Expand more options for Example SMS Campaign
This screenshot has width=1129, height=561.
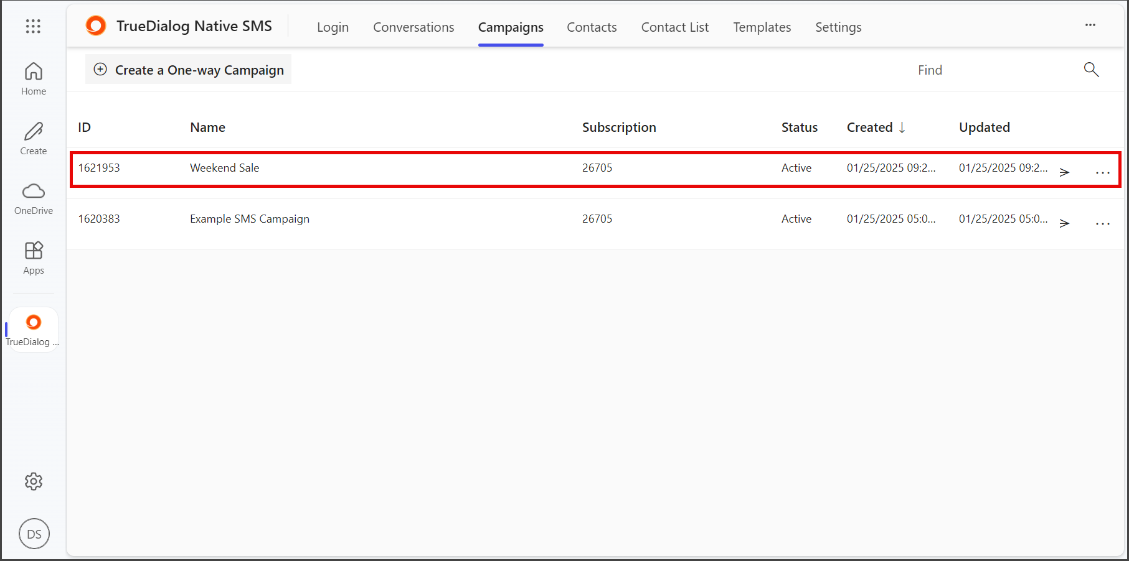(1102, 224)
